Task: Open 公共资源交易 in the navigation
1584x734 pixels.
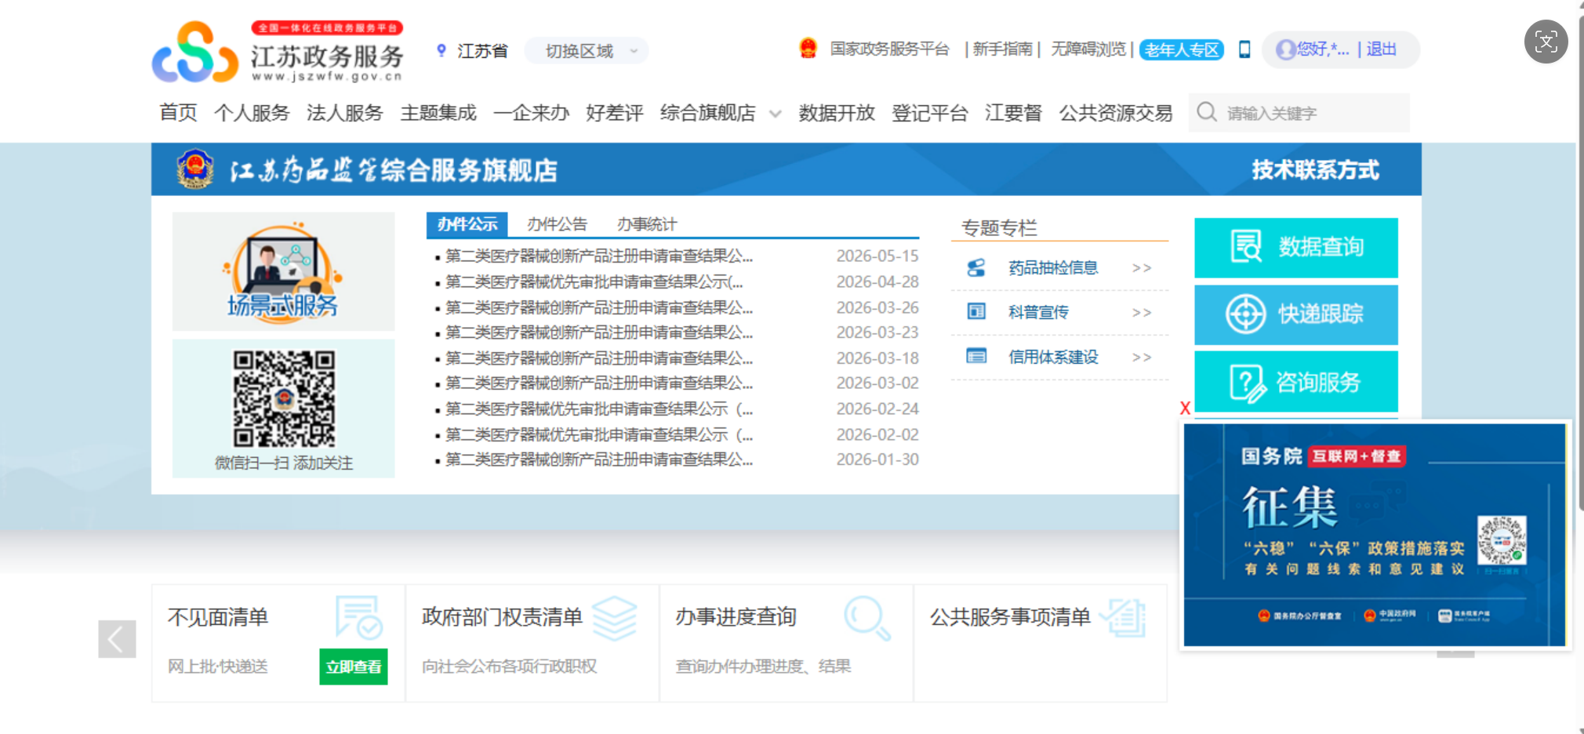Action: point(1116,112)
